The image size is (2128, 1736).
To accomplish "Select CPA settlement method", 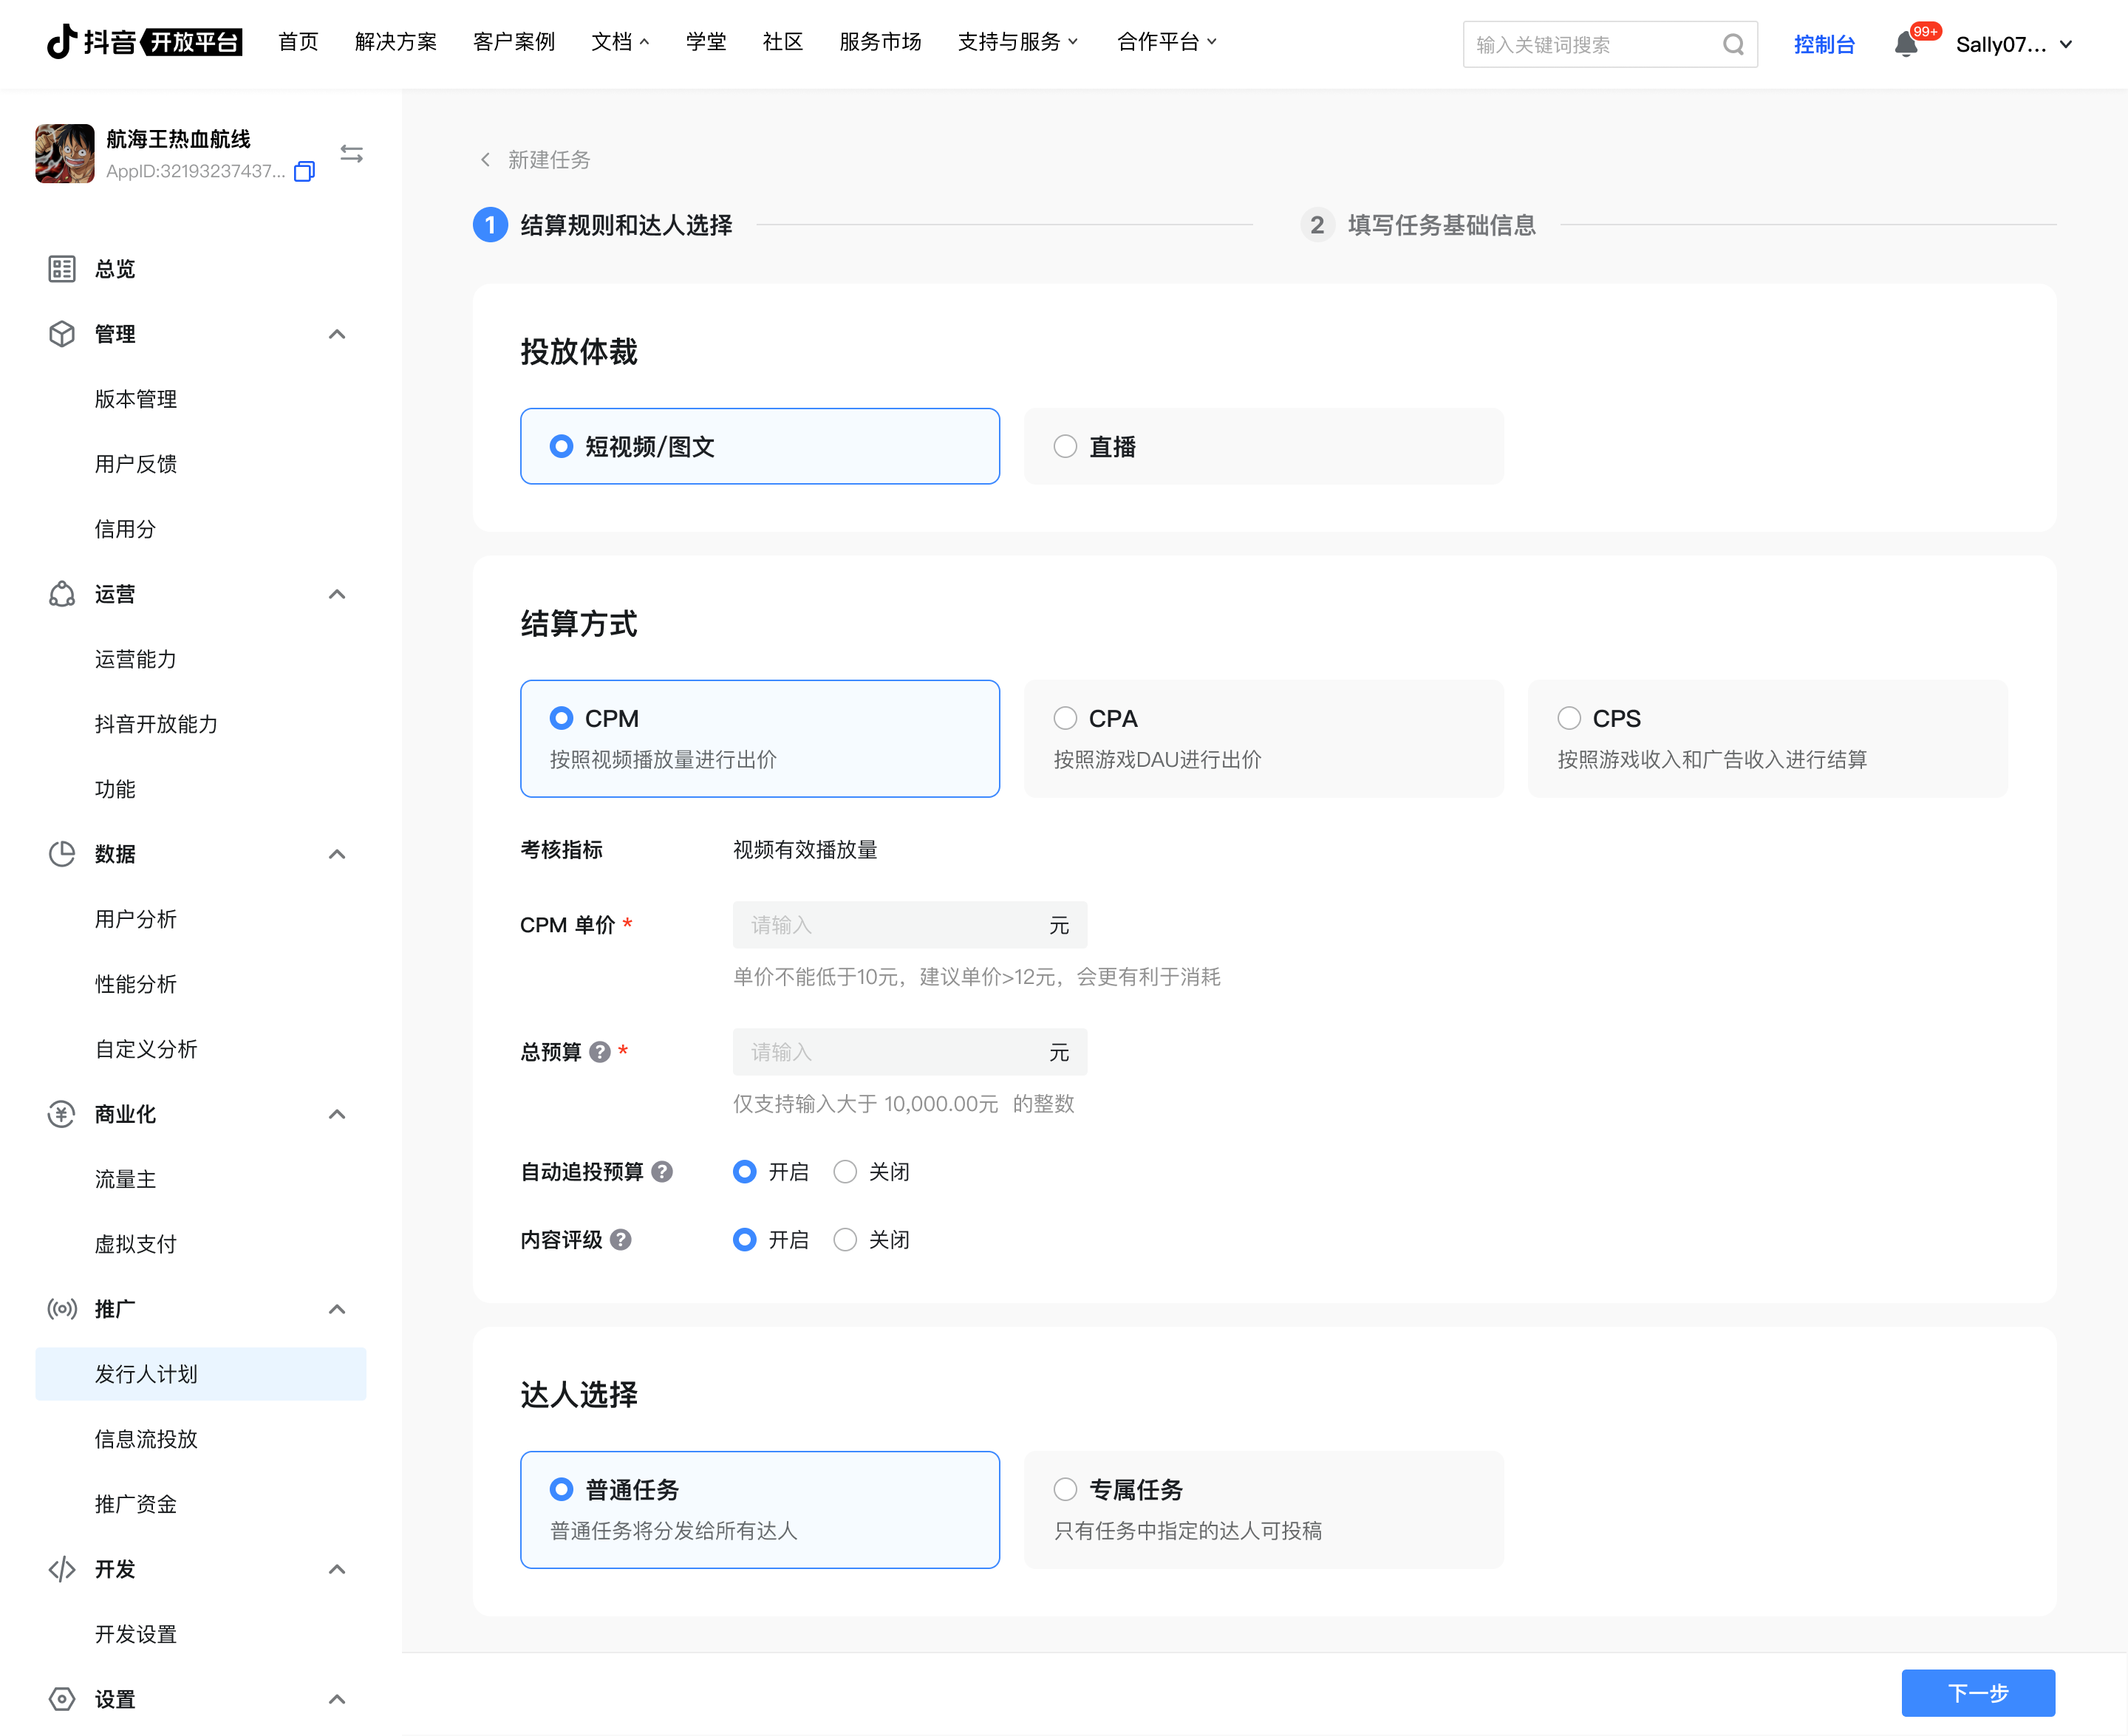I will coord(1264,739).
